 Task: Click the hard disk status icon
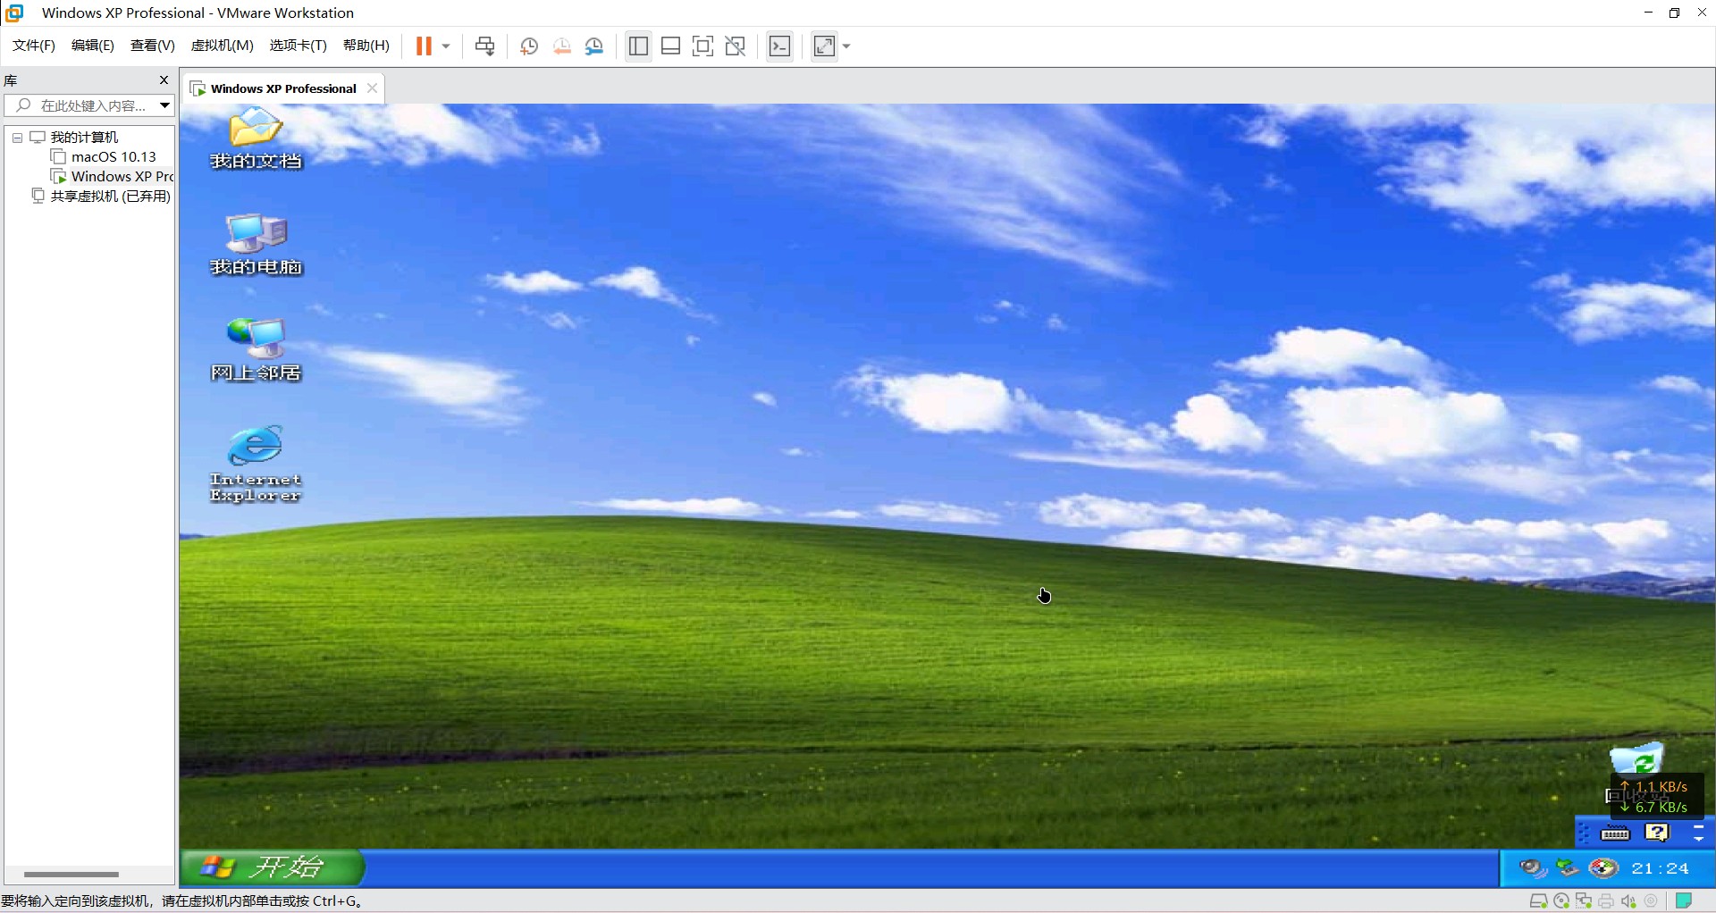coord(1538,900)
